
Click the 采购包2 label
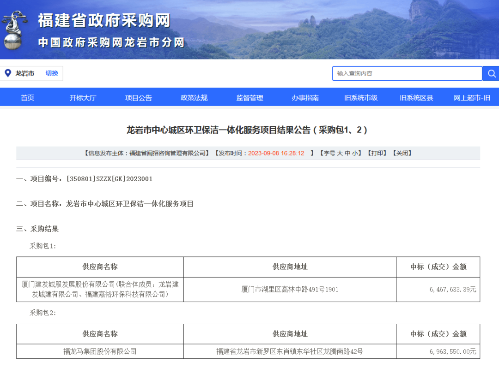point(43,313)
